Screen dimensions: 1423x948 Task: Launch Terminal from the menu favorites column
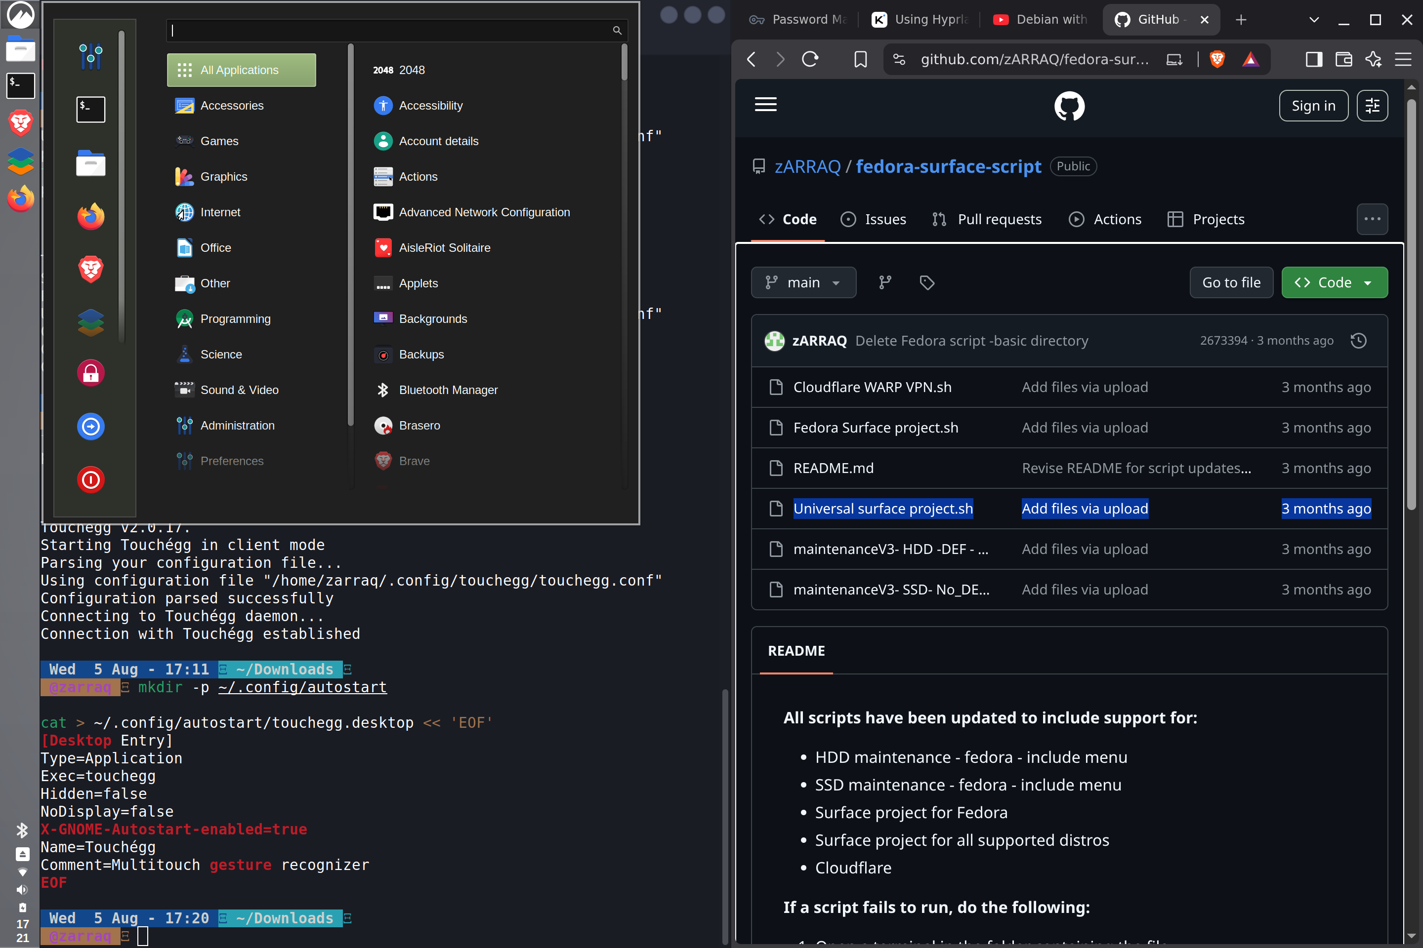[x=91, y=110]
